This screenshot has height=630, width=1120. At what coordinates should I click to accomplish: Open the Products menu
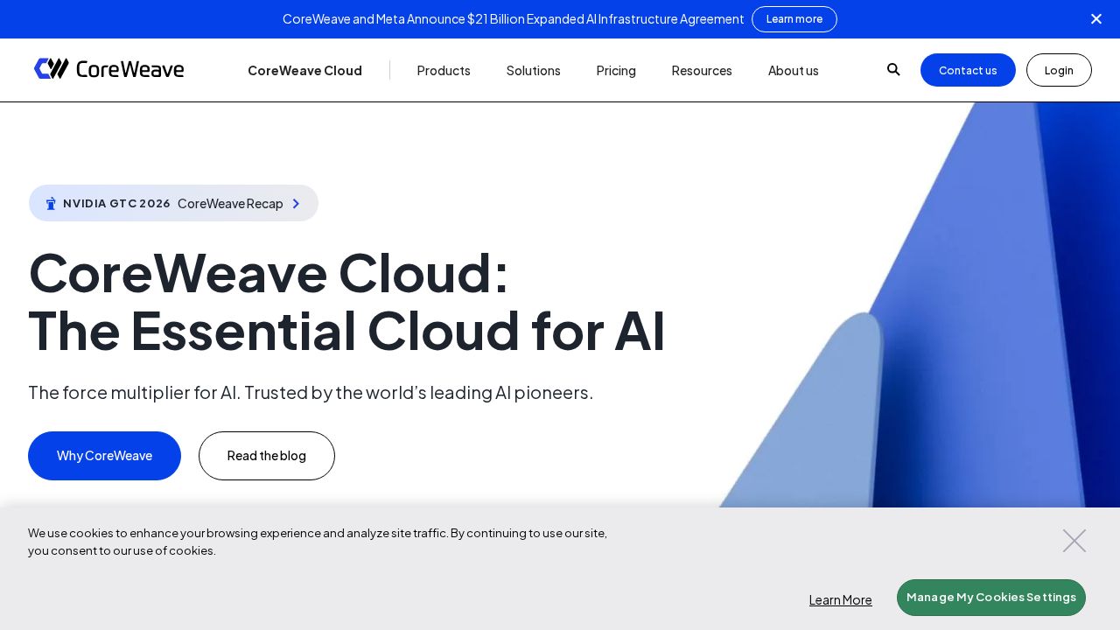pos(444,71)
